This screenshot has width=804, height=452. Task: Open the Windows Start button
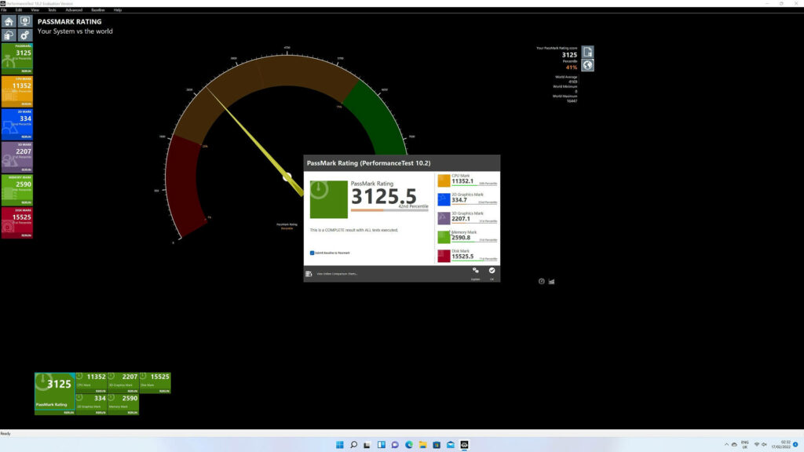339,445
